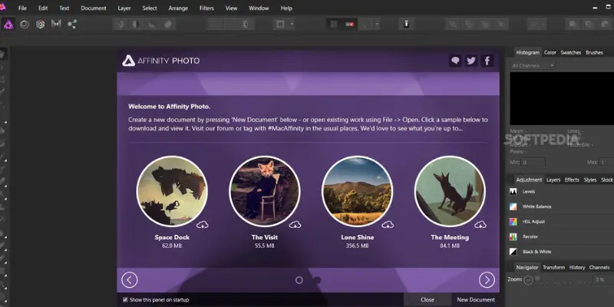Select the first page indicator dot
The height and width of the screenshot is (307, 614).
[299, 280]
